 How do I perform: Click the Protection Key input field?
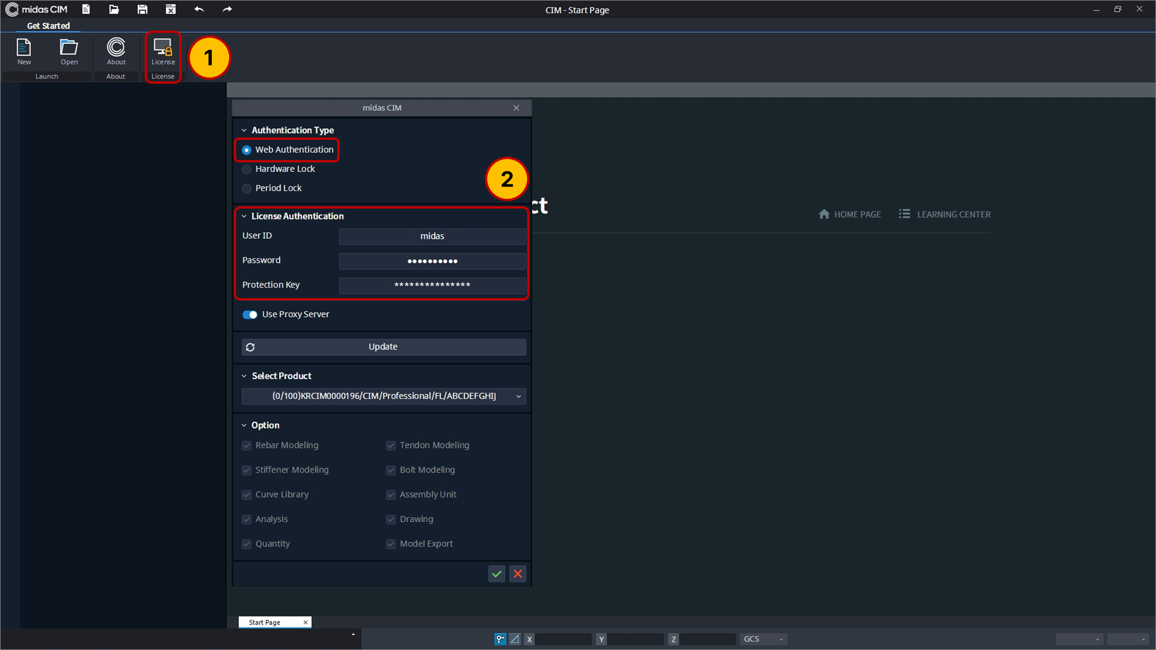coord(432,285)
